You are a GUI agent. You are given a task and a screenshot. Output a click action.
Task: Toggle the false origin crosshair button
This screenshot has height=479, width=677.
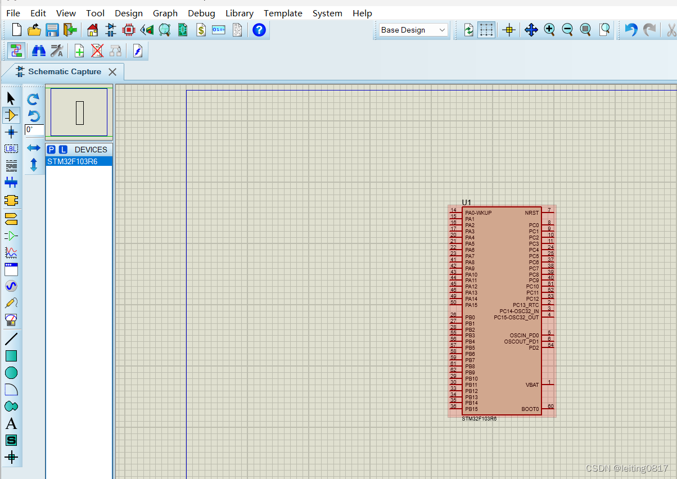point(509,30)
